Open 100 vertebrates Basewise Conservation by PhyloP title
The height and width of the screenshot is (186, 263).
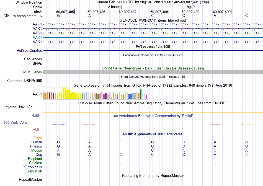tap(153, 116)
